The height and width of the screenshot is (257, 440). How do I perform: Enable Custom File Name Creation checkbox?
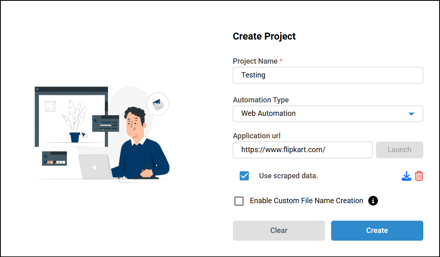(239, 201)
